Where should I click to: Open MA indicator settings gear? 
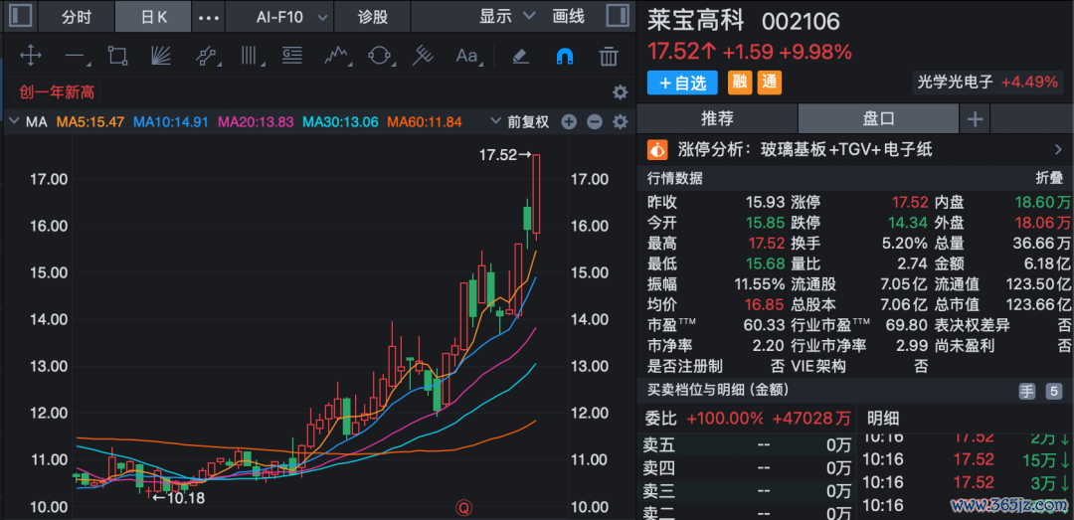point(620,122)
